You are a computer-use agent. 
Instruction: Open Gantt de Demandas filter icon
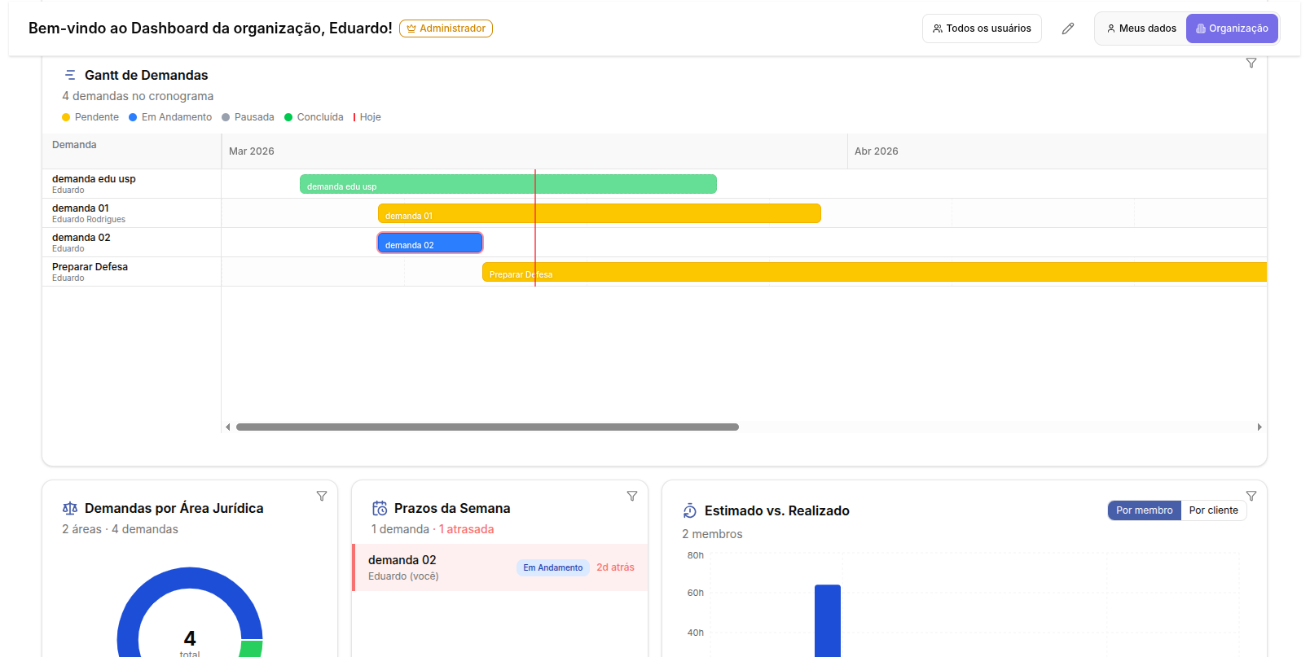(1251, 63)
